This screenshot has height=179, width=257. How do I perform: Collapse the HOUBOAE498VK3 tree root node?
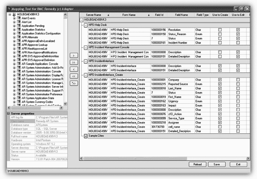tap(10, 15)
